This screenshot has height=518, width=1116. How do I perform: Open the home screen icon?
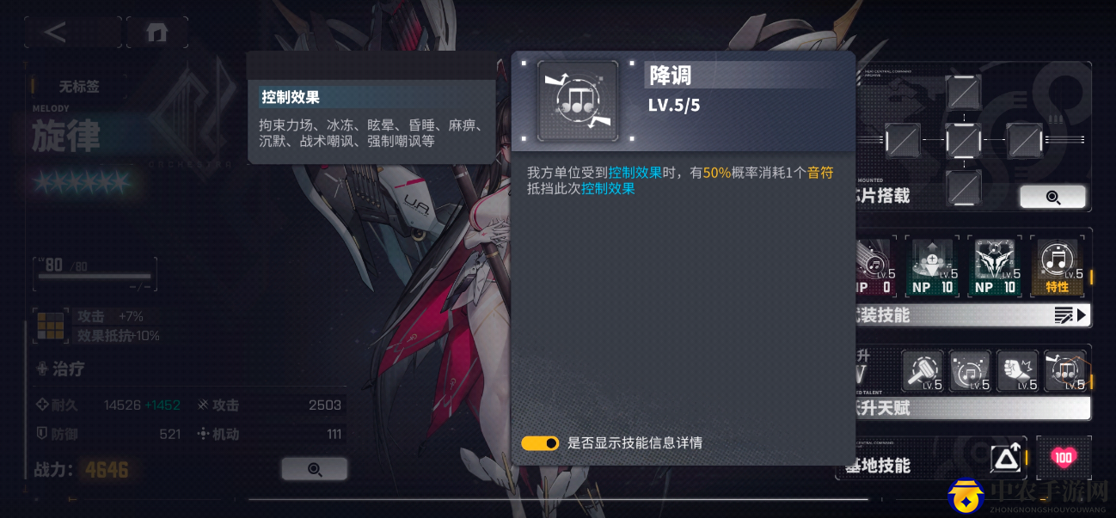click(x=156, y=33)
